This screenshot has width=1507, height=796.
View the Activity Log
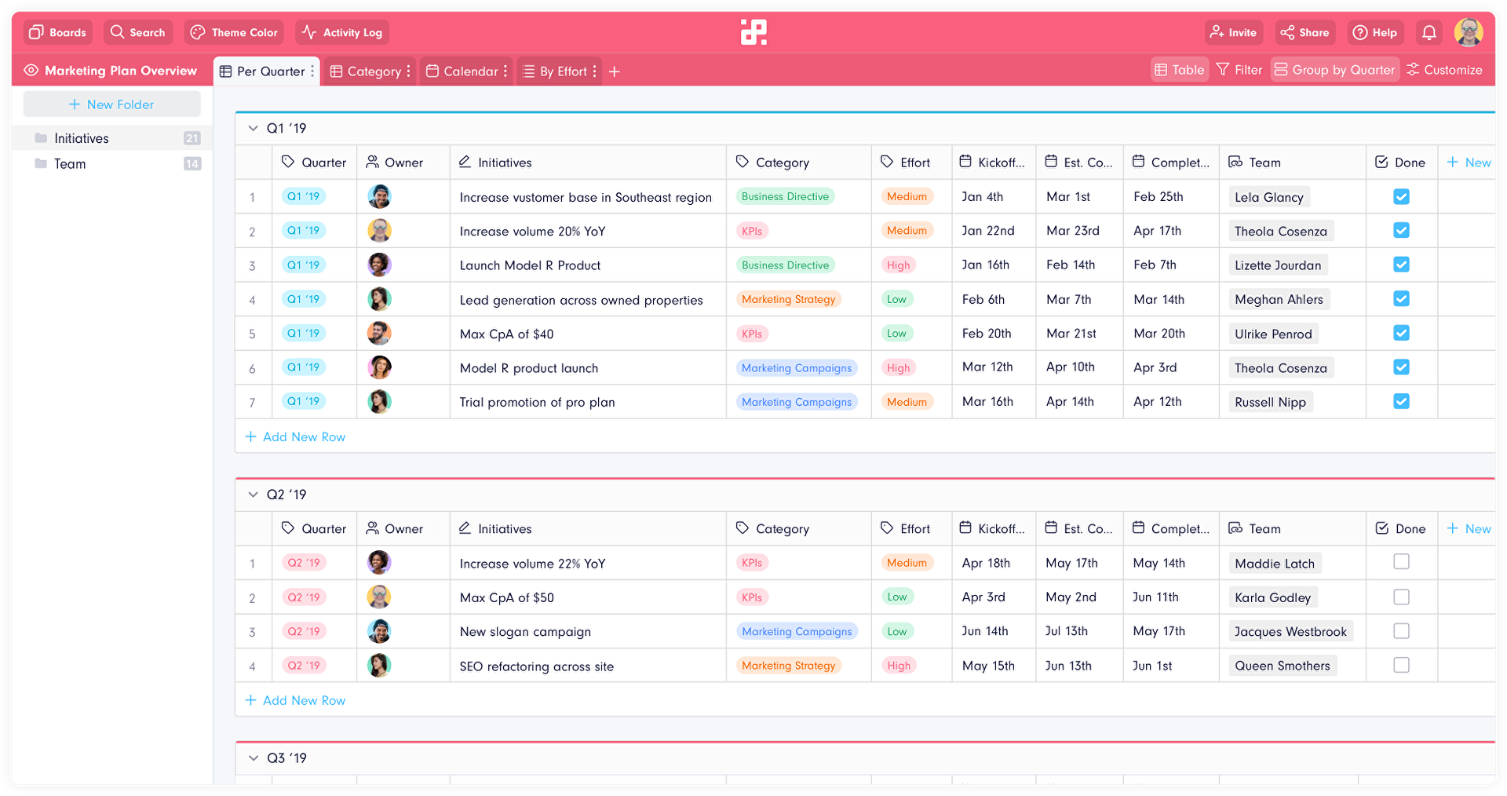coord(341,32)
